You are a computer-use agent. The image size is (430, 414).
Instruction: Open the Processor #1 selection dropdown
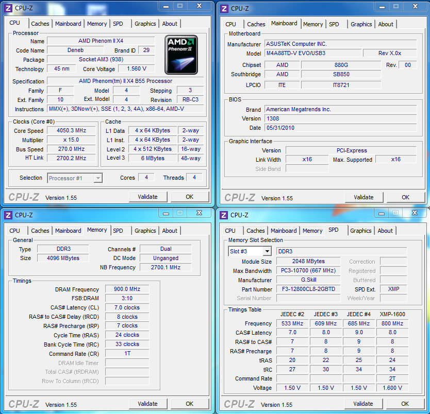click(75, 178)
